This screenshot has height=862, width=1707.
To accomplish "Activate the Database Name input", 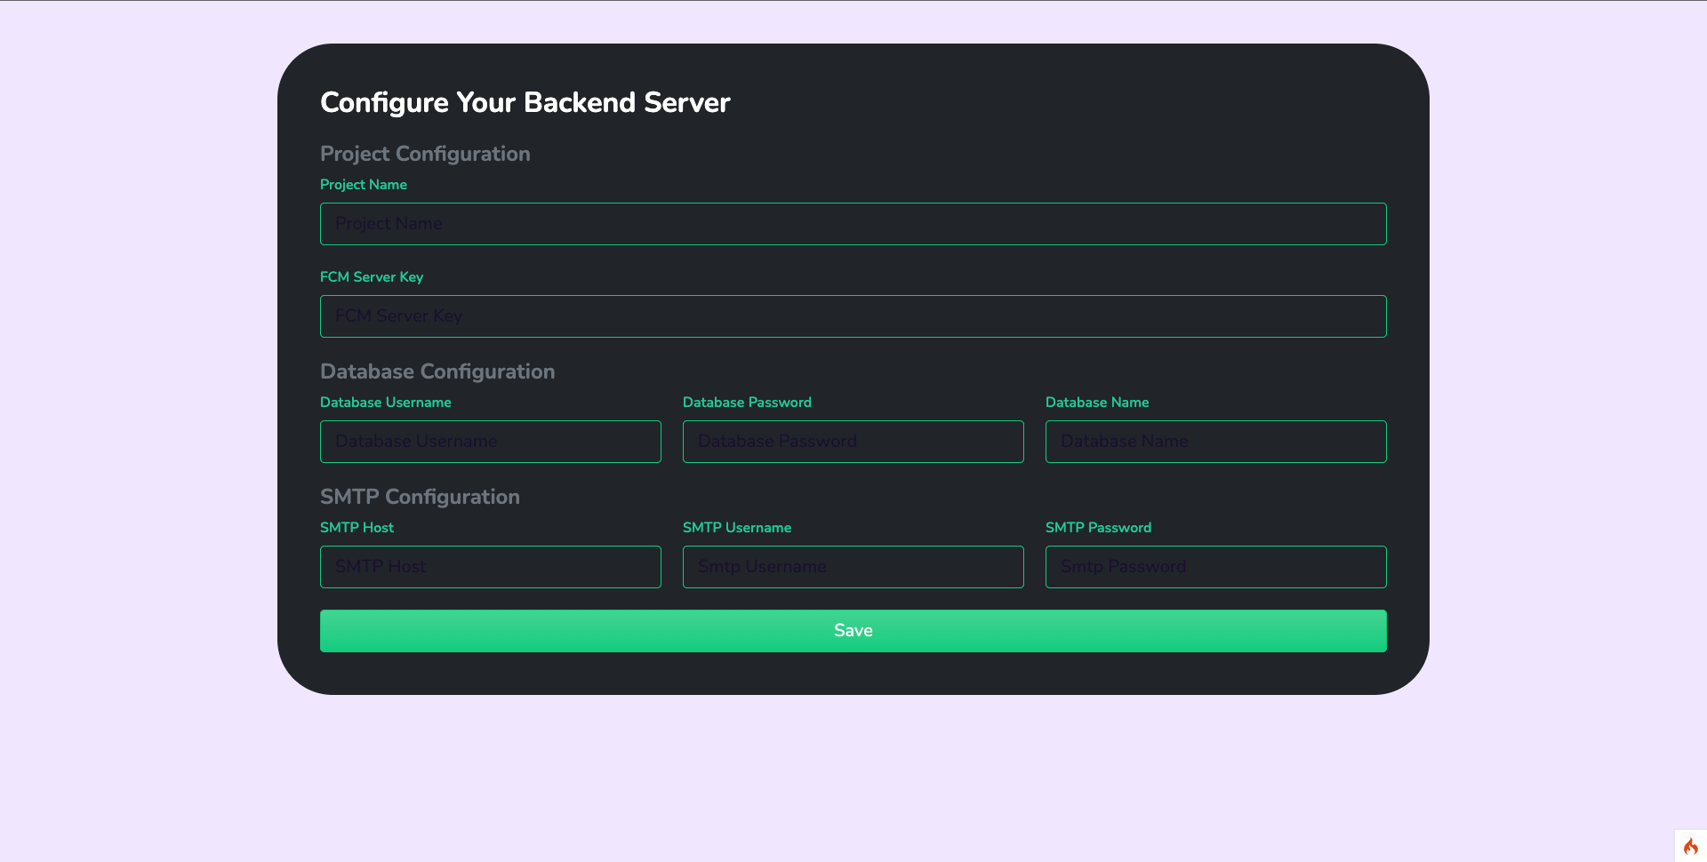I will tap(1216, 442).
